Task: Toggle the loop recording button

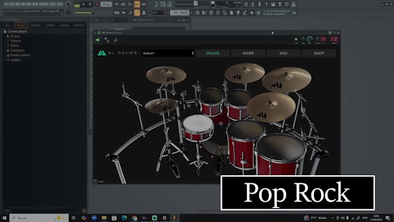Action: click(144, 4)
